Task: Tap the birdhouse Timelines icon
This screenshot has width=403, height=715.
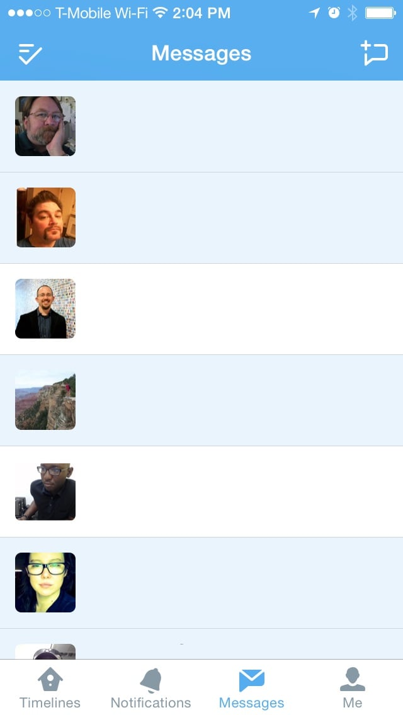Action: 50,679
